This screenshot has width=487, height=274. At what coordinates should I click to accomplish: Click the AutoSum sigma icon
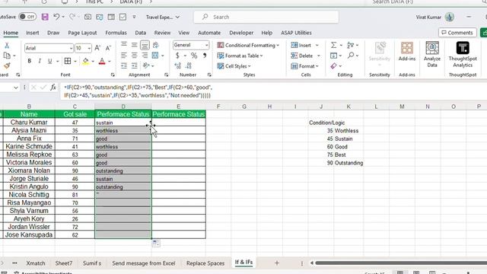point(333,46)
